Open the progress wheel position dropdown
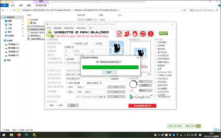 coord(145,91)
